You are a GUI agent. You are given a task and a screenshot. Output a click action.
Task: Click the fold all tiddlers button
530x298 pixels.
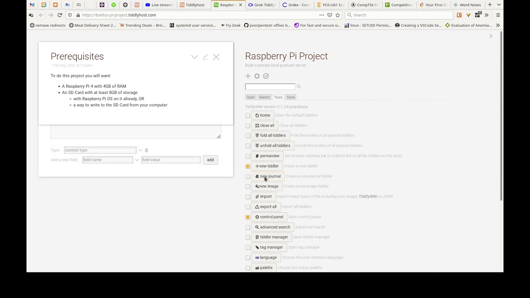click(x=270, y=136)
